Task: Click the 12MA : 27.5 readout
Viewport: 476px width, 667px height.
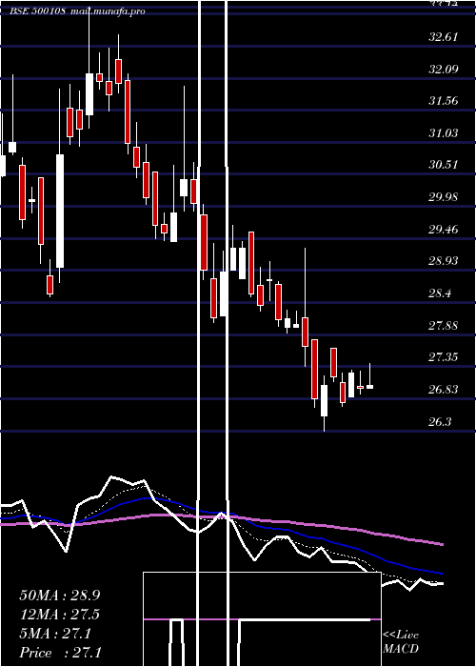Action: click(60, 615)
